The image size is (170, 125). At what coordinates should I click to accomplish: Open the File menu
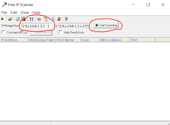4,12
